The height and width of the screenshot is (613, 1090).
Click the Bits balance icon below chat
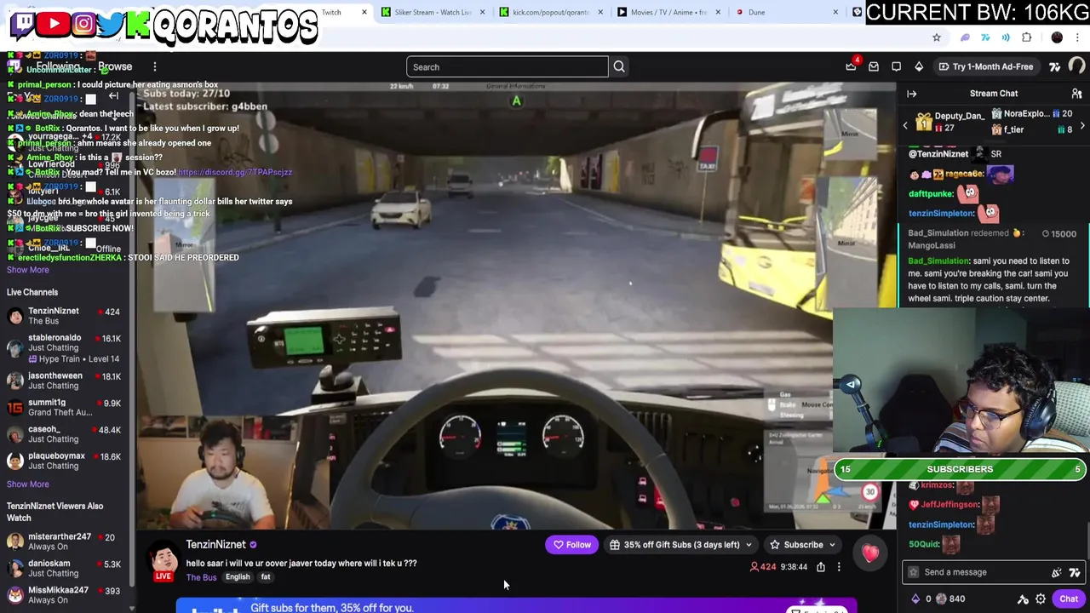pyautogui.click(x=915, y=599)
